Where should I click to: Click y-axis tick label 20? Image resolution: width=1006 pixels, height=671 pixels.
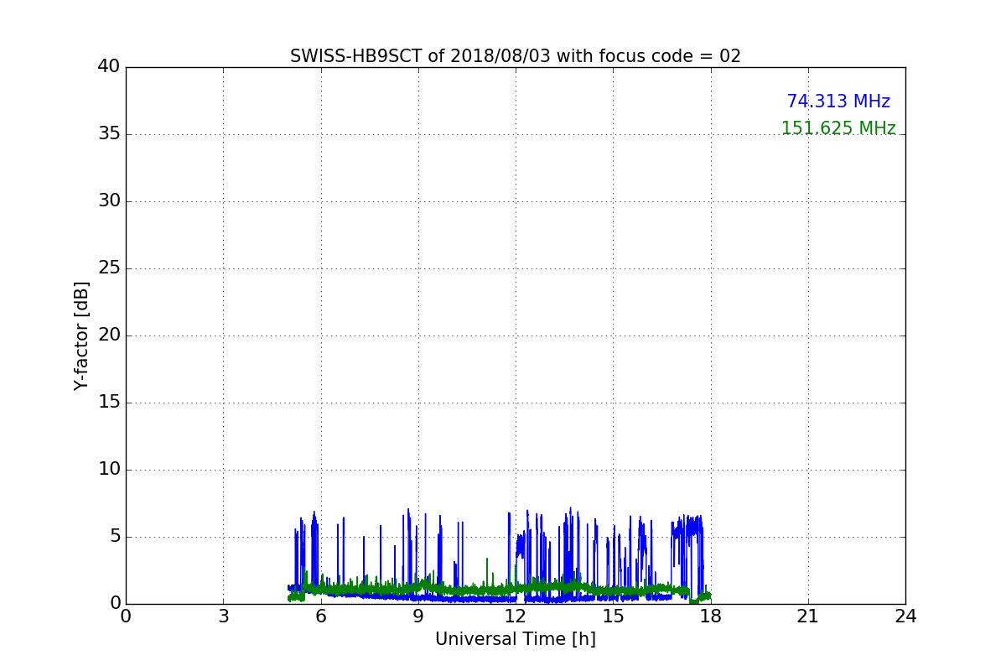point(109,335)
